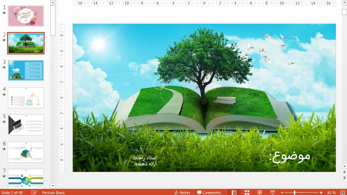Image resolution: width=347 pixels, height=195 pixels.
Task: Click the Slide 2 of 40 indicator
Action: 12,193
